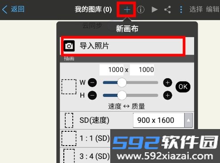This screenshot has width=220, height=163.
Task: Edit the height value 1000 field
Action: 142,70
